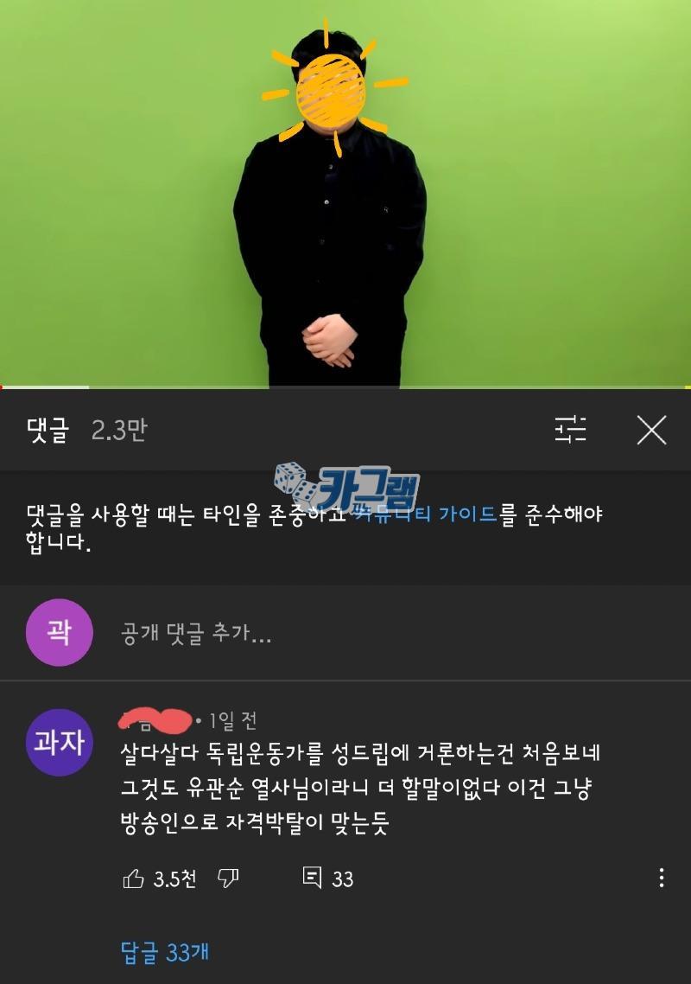Expand the 답글 33개 replies
Image resolution: width=691 pixels, height=984 pixels.
coord(164,953)
